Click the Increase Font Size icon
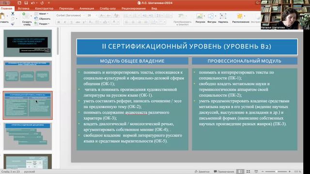The height and width of the screenshot is (174, 310). 102,15
